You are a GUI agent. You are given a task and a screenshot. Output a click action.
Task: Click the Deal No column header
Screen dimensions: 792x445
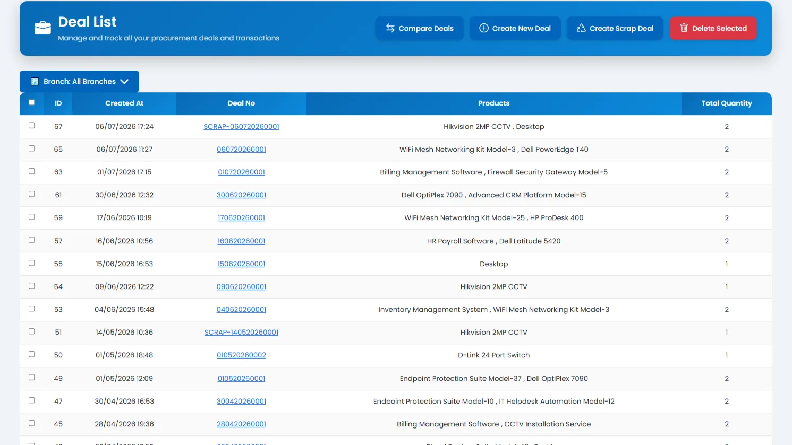pos(241,103)
